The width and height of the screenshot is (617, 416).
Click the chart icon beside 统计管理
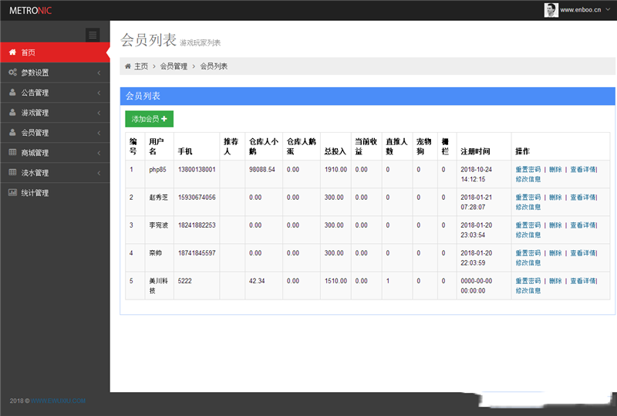coord(12,192)
